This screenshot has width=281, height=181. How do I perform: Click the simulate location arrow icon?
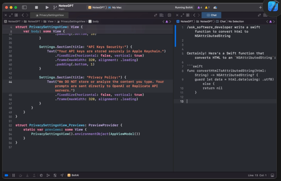[62, 175]
